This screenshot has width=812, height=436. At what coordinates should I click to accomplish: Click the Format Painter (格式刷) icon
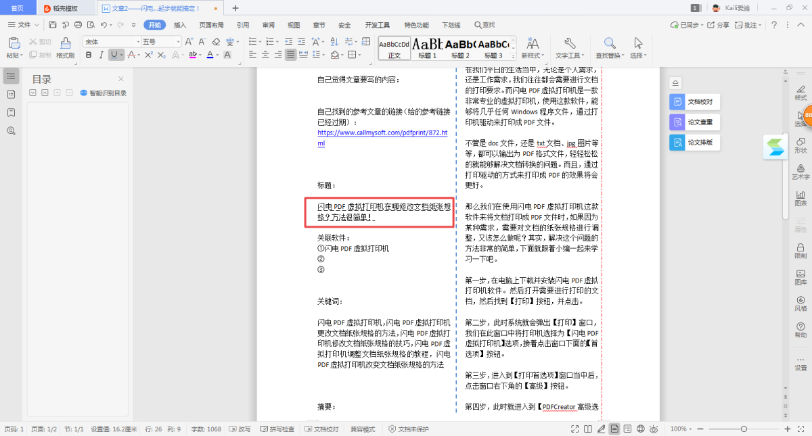[x=65, y=44]
